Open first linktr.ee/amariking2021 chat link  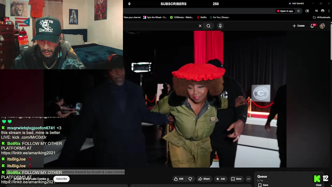[x=28, y=153]
